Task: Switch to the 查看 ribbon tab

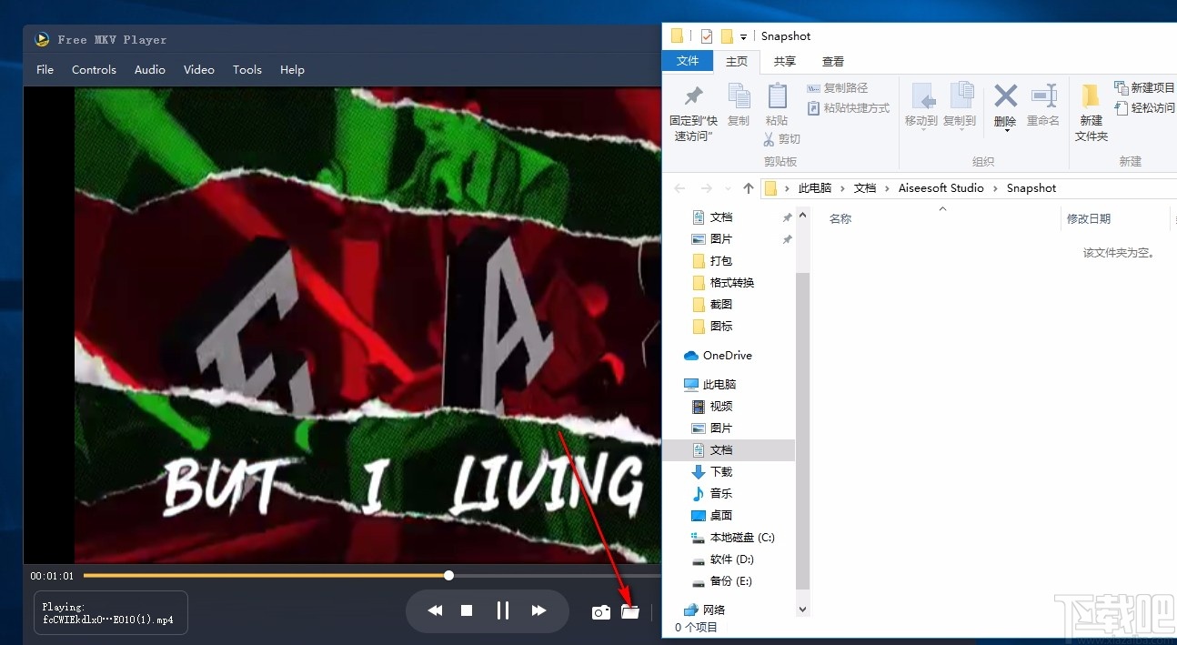Action: [x=832, y=62]
